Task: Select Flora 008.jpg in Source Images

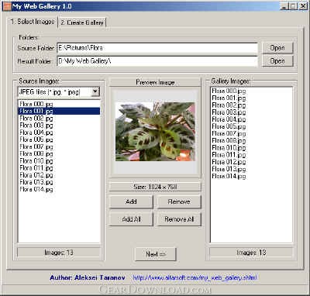Action: [59, 153]
